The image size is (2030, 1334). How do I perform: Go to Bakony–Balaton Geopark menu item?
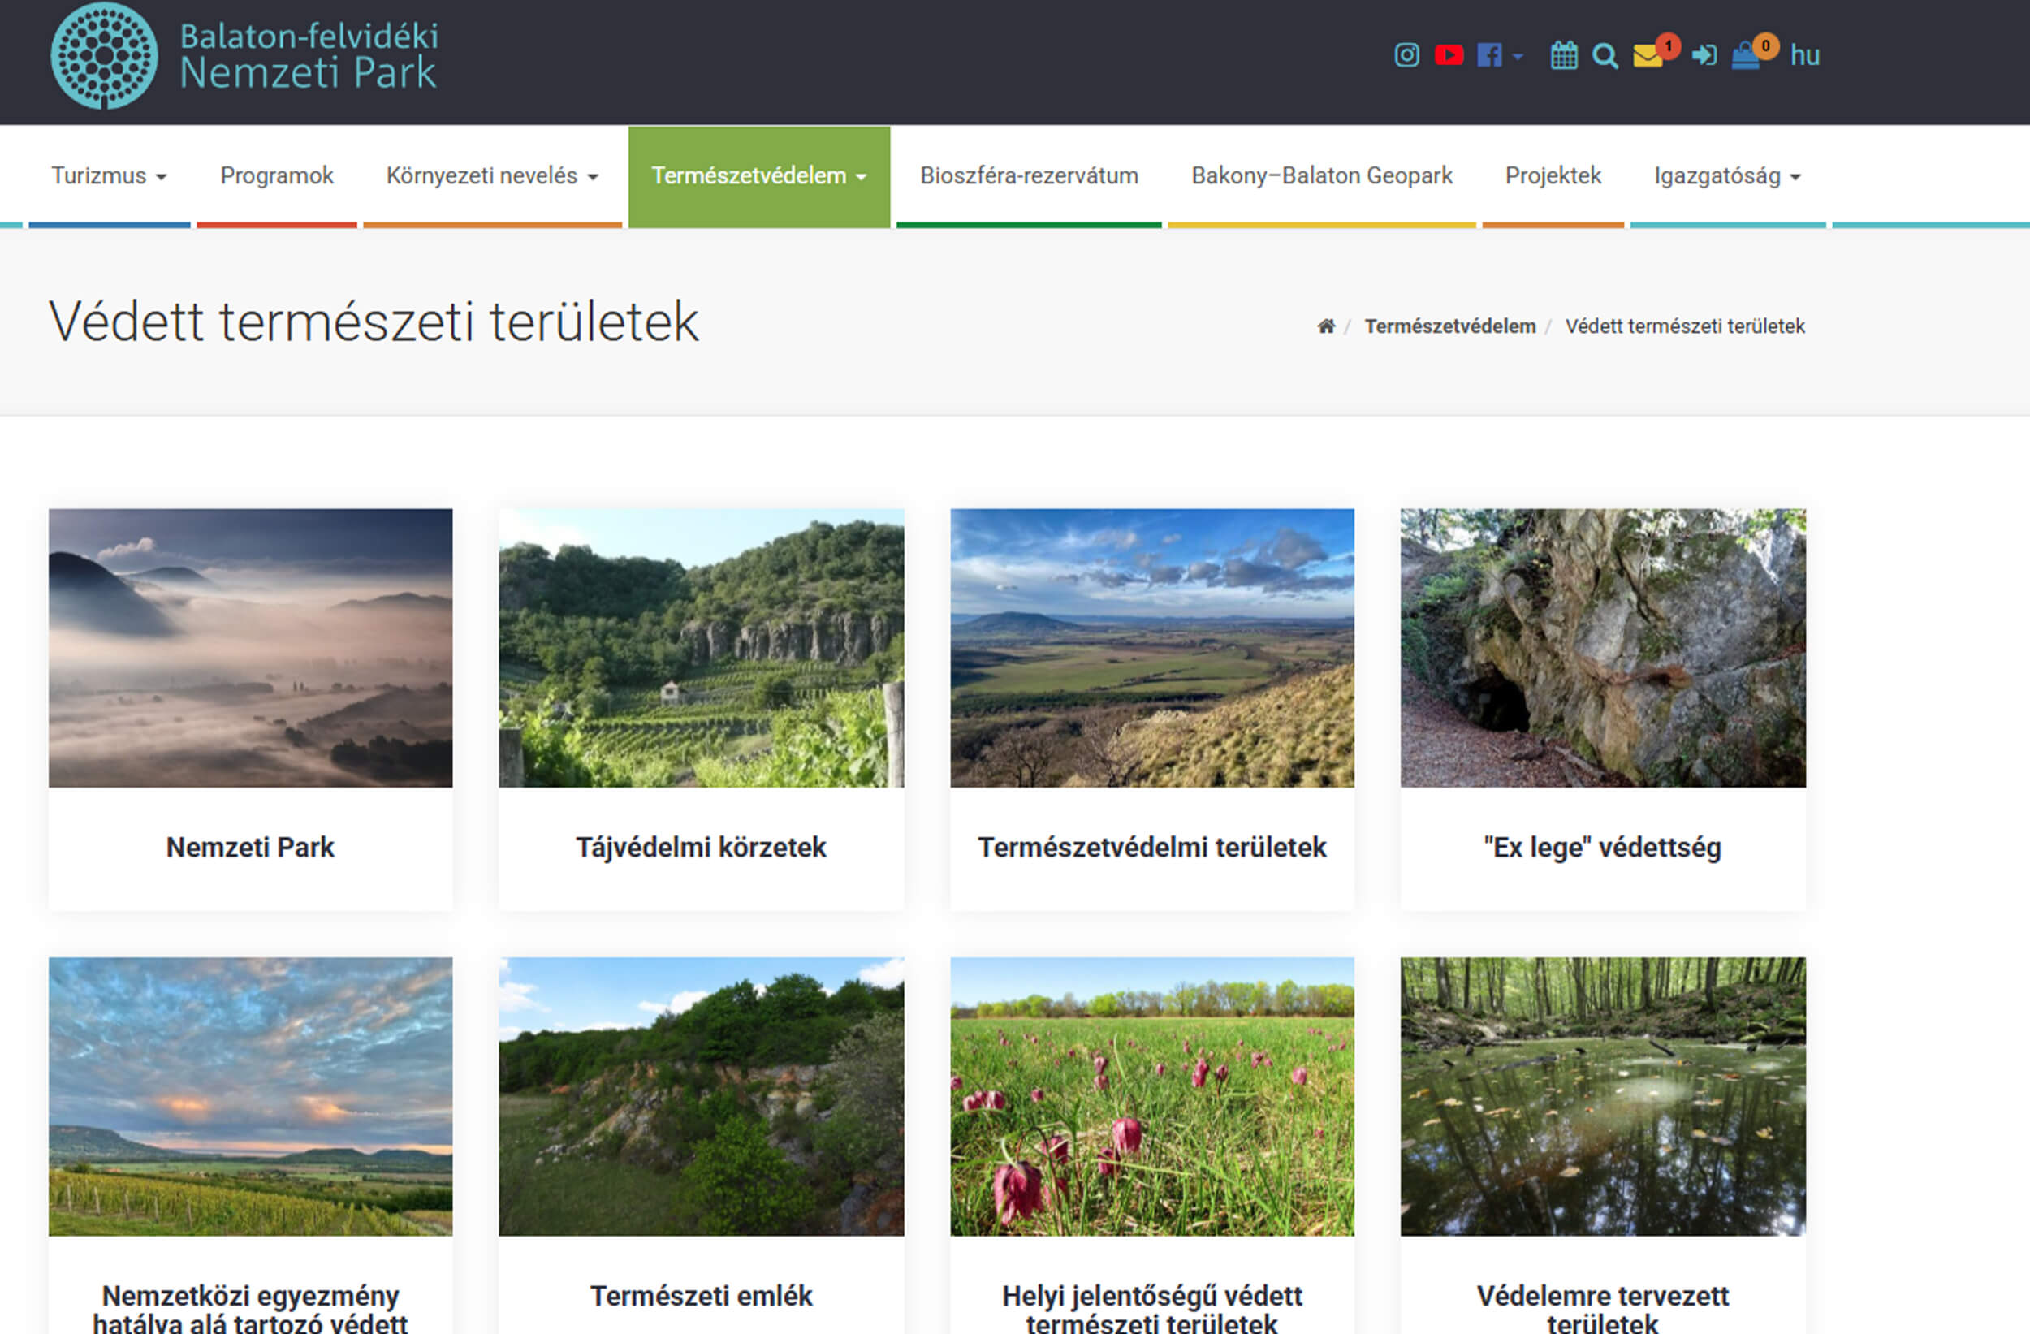click(1321, 175)
